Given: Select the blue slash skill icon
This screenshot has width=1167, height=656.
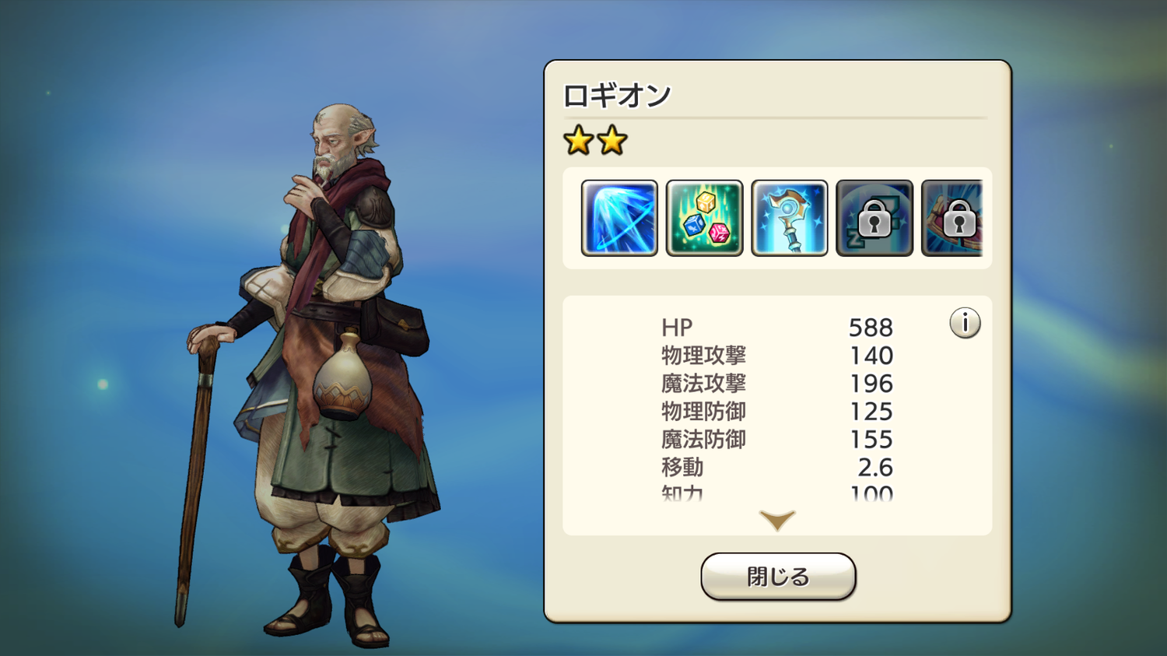Looking at the screenshot, I should 619,218.
